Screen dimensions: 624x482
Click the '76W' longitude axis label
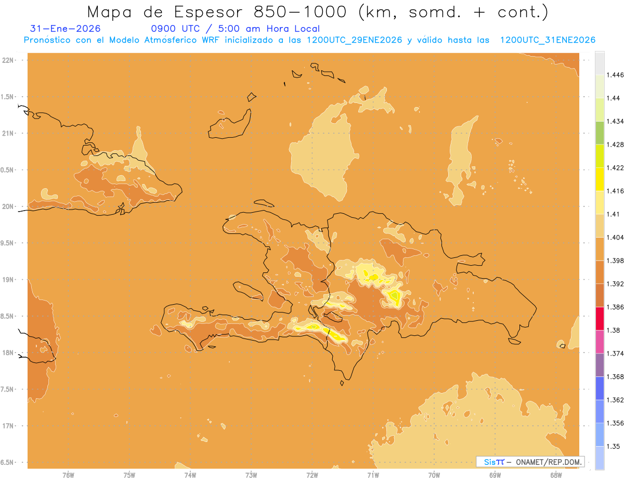pyautogui.click(x=68, y=475)
